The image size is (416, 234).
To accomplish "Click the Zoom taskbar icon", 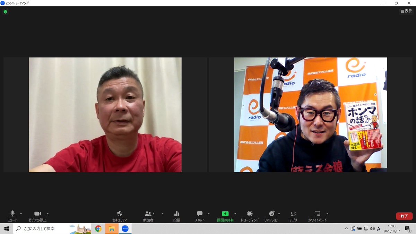I will pyautogui.click(x=125, y=228).
